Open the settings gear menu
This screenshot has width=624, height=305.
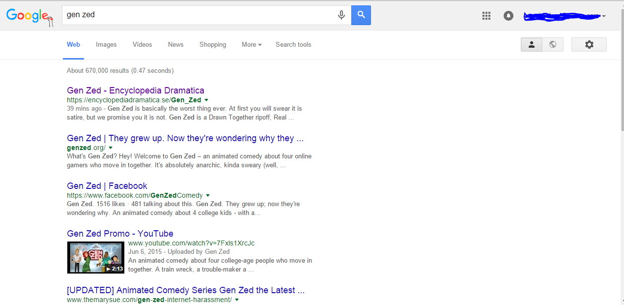[x=589, y=45]
